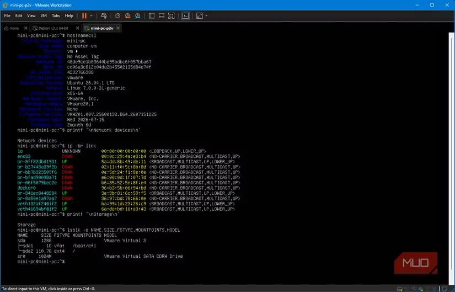Click the 'No Asset Tag' value
Viewport: 455px width, 292px height.
[x=83, y=56]
